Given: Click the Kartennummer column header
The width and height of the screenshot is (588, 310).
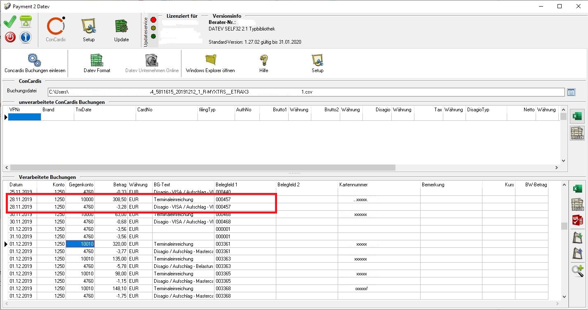Looking at the screenshot, I should 379,185.
